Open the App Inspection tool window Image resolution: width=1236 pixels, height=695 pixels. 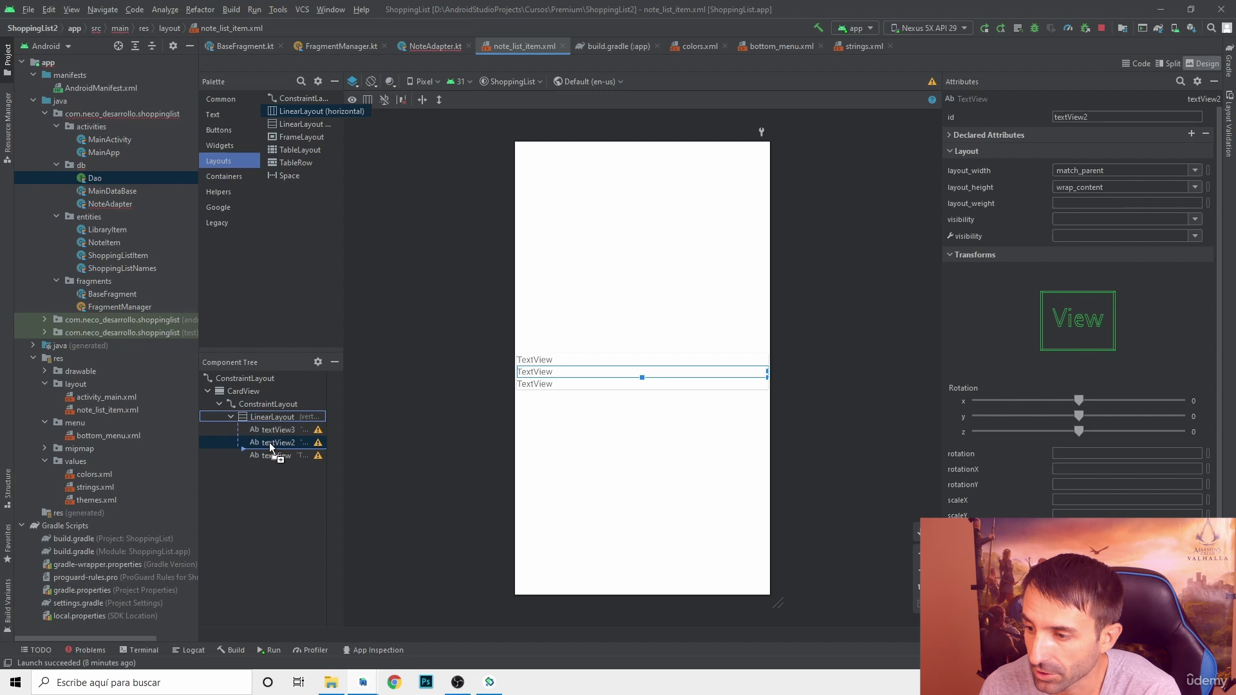373,650
